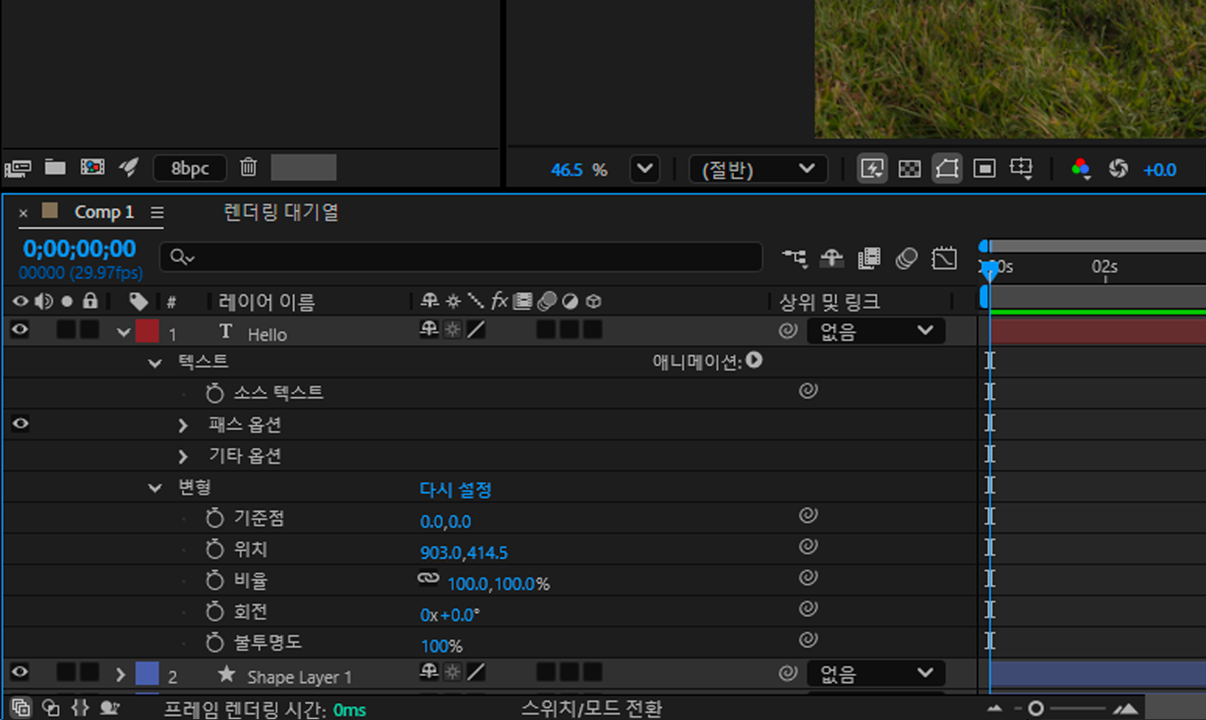Toggle the position property stopwatch

click(x=215, y=550)
